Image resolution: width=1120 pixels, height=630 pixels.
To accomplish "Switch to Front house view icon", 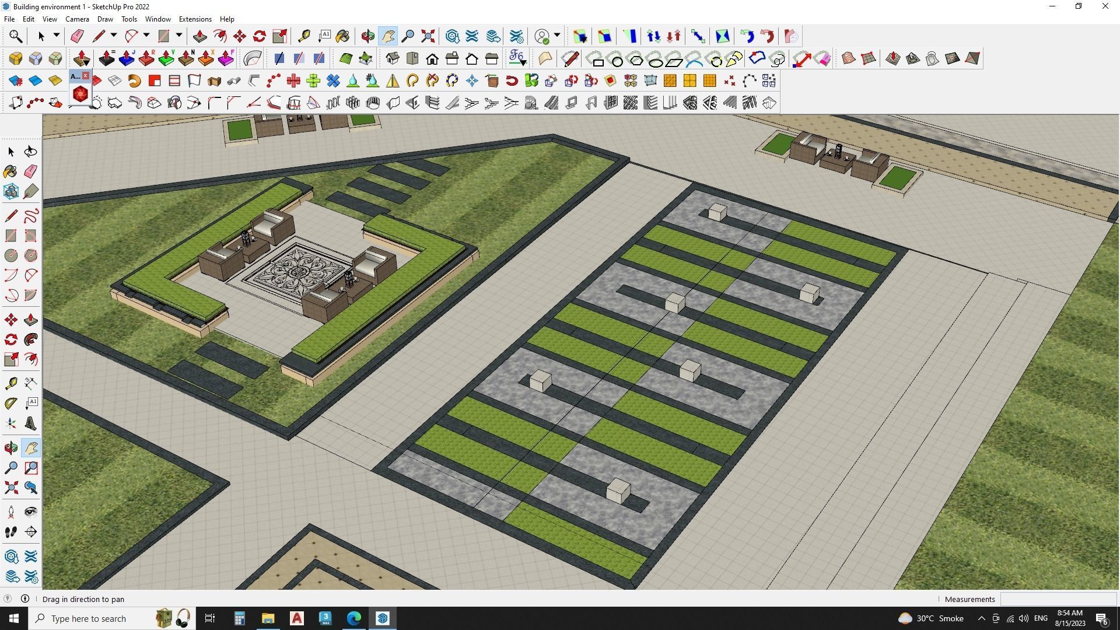I will point(432,58).
